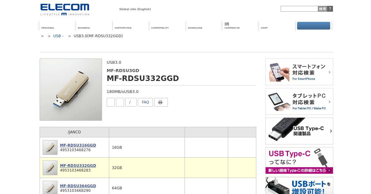Click the ELECOM logo
371x194 pixels.
(x=65, y=10)
